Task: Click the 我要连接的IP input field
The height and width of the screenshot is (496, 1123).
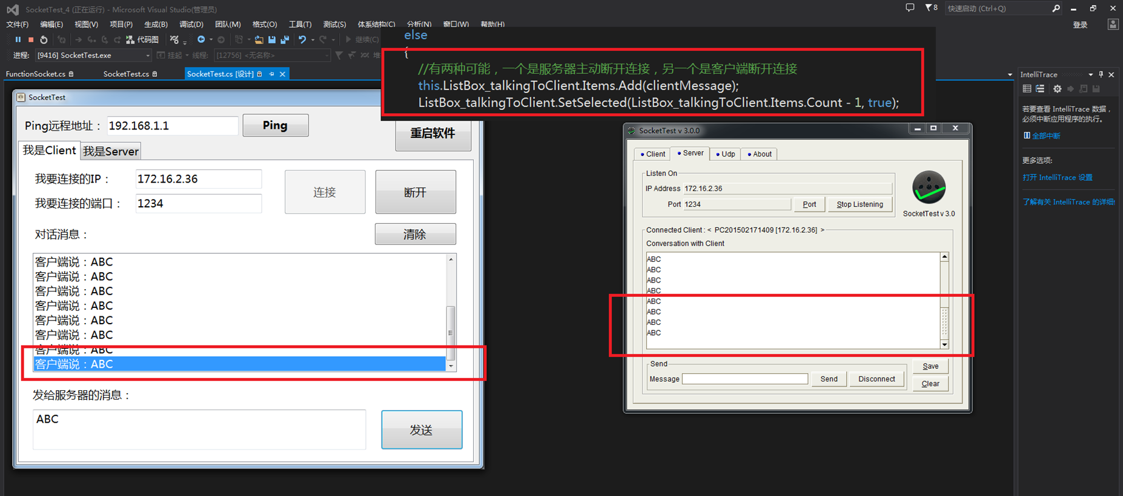Action: (x=199, y=179)
